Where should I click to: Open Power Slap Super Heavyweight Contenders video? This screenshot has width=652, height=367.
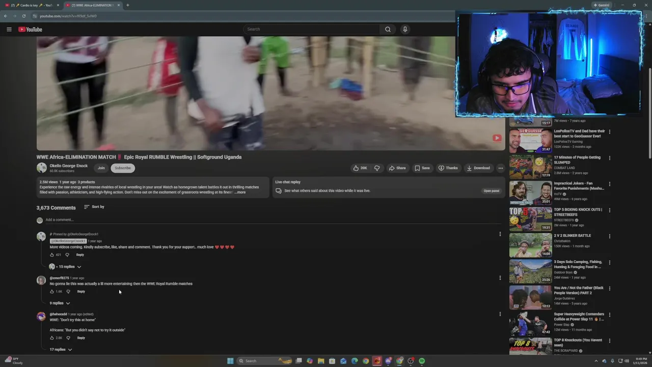pos(530,324)
